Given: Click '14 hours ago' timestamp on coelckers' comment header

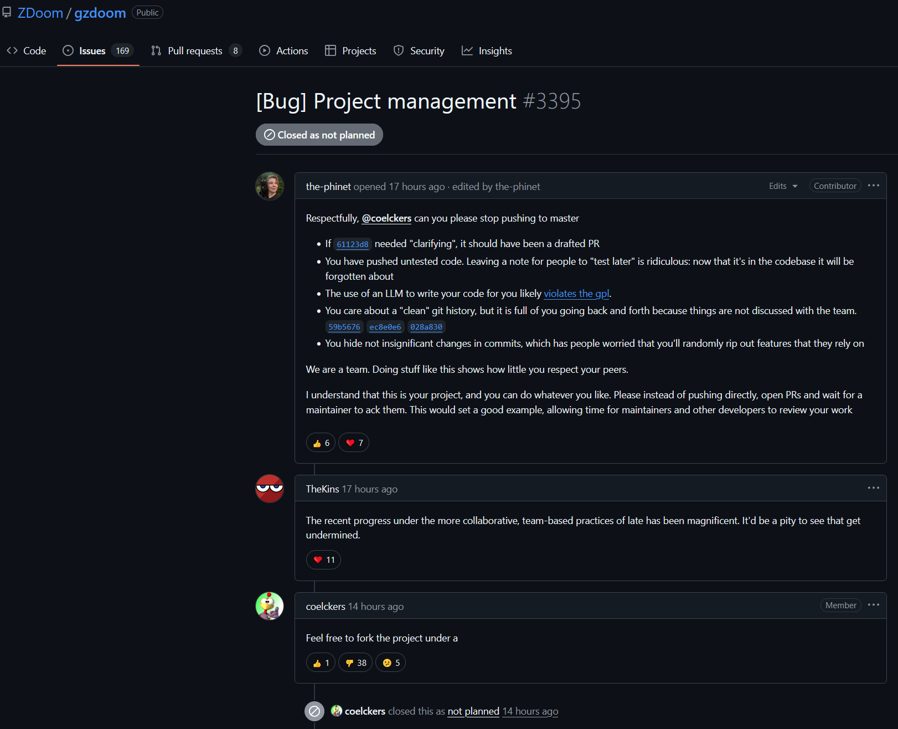Looking at the screenshot, I should tap(376, 607).
